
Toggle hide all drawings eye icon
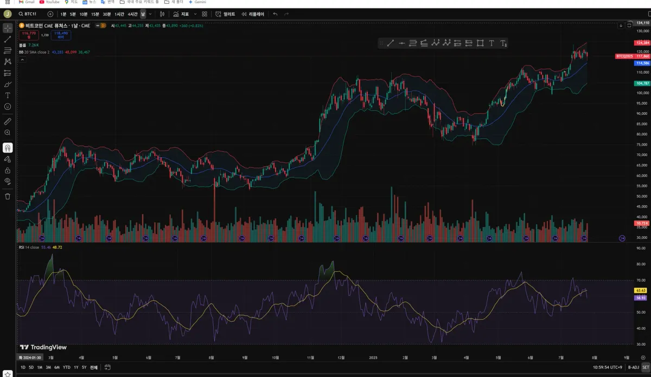pos(8,181)
